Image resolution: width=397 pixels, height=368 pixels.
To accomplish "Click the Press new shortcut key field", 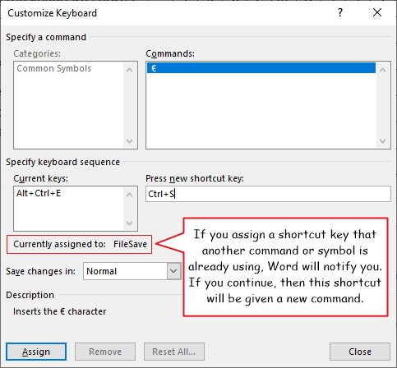I will point(268,194).
